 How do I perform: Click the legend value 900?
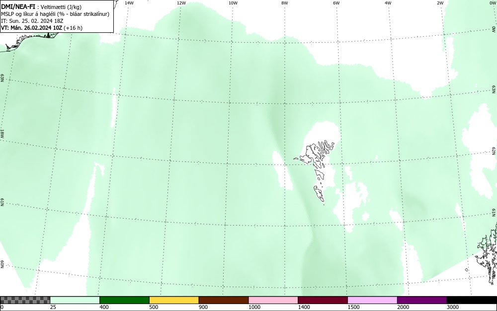click(x=203, y=307)
